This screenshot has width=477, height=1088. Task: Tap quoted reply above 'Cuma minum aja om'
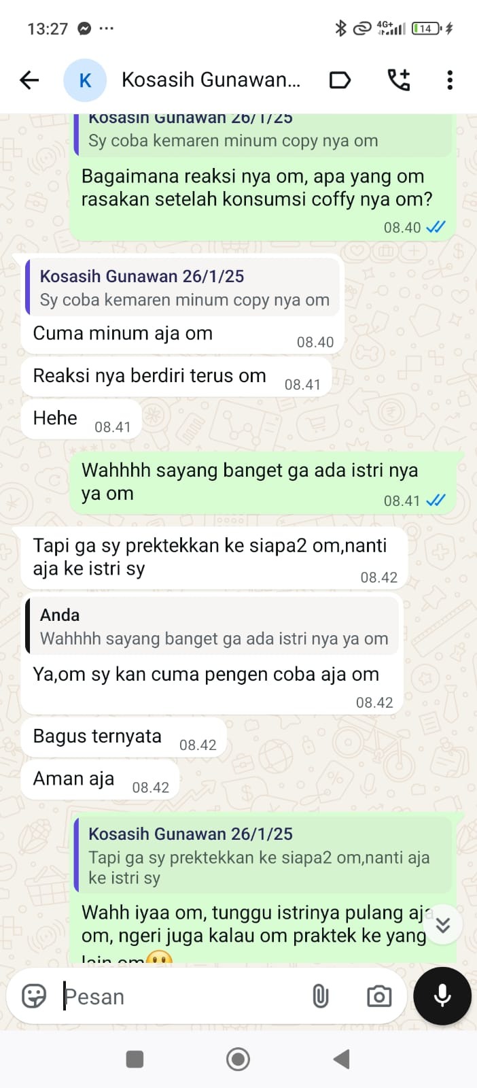(x=181, y=288)
